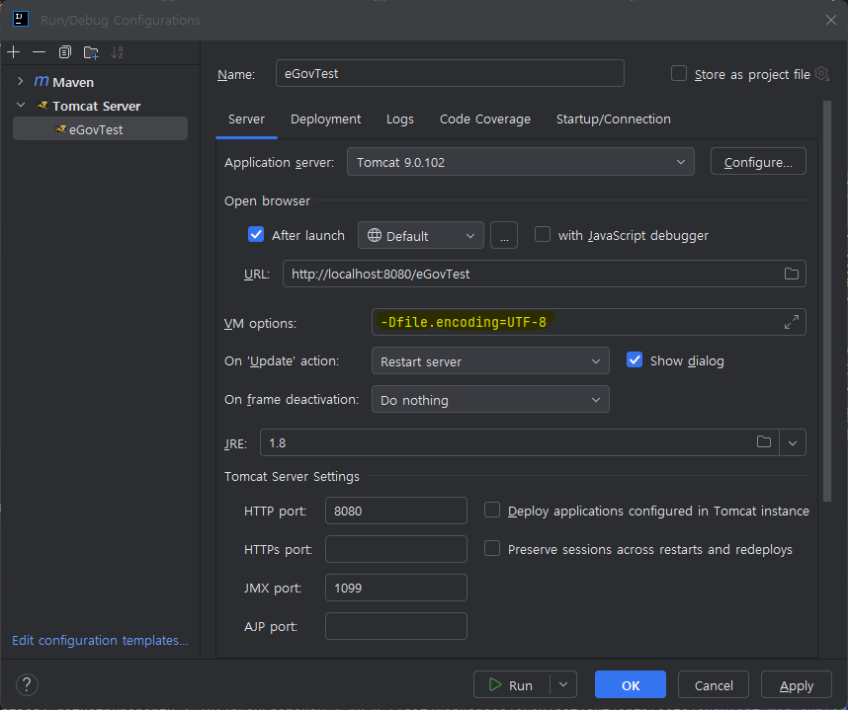Copy the selected configuration
848x710 pixels.
65,52
